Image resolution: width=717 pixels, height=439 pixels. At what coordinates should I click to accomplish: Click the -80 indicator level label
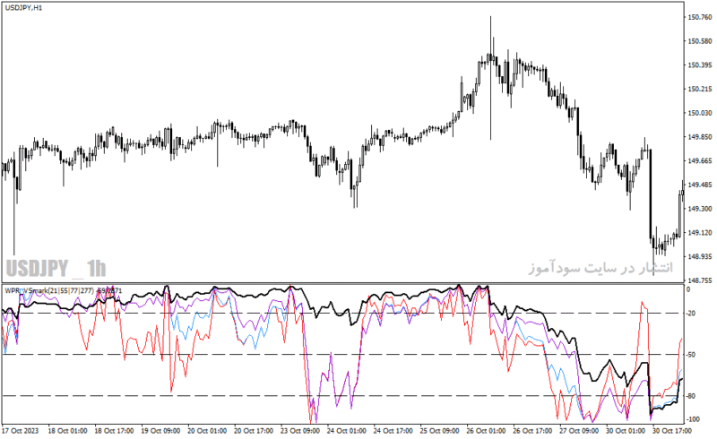tap(691, 396)
